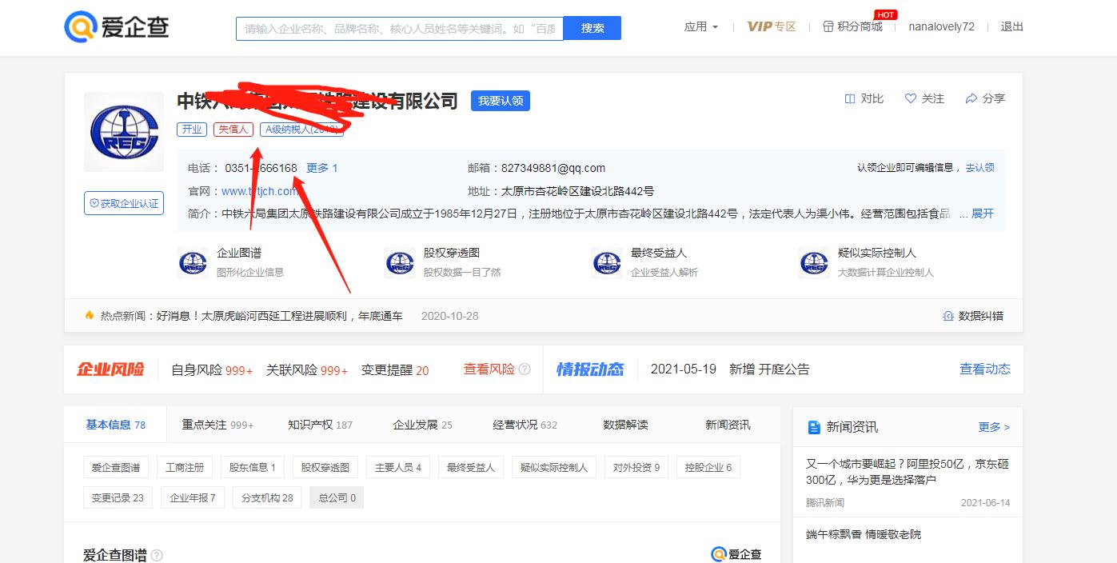This screenshot has height=563, width=1117.
Task: Open 疑似实际控制人 big data controller icon
Action: click(x=812, y=262)
